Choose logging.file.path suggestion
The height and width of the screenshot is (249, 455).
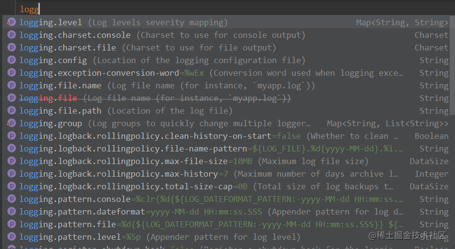coord(226,111)
